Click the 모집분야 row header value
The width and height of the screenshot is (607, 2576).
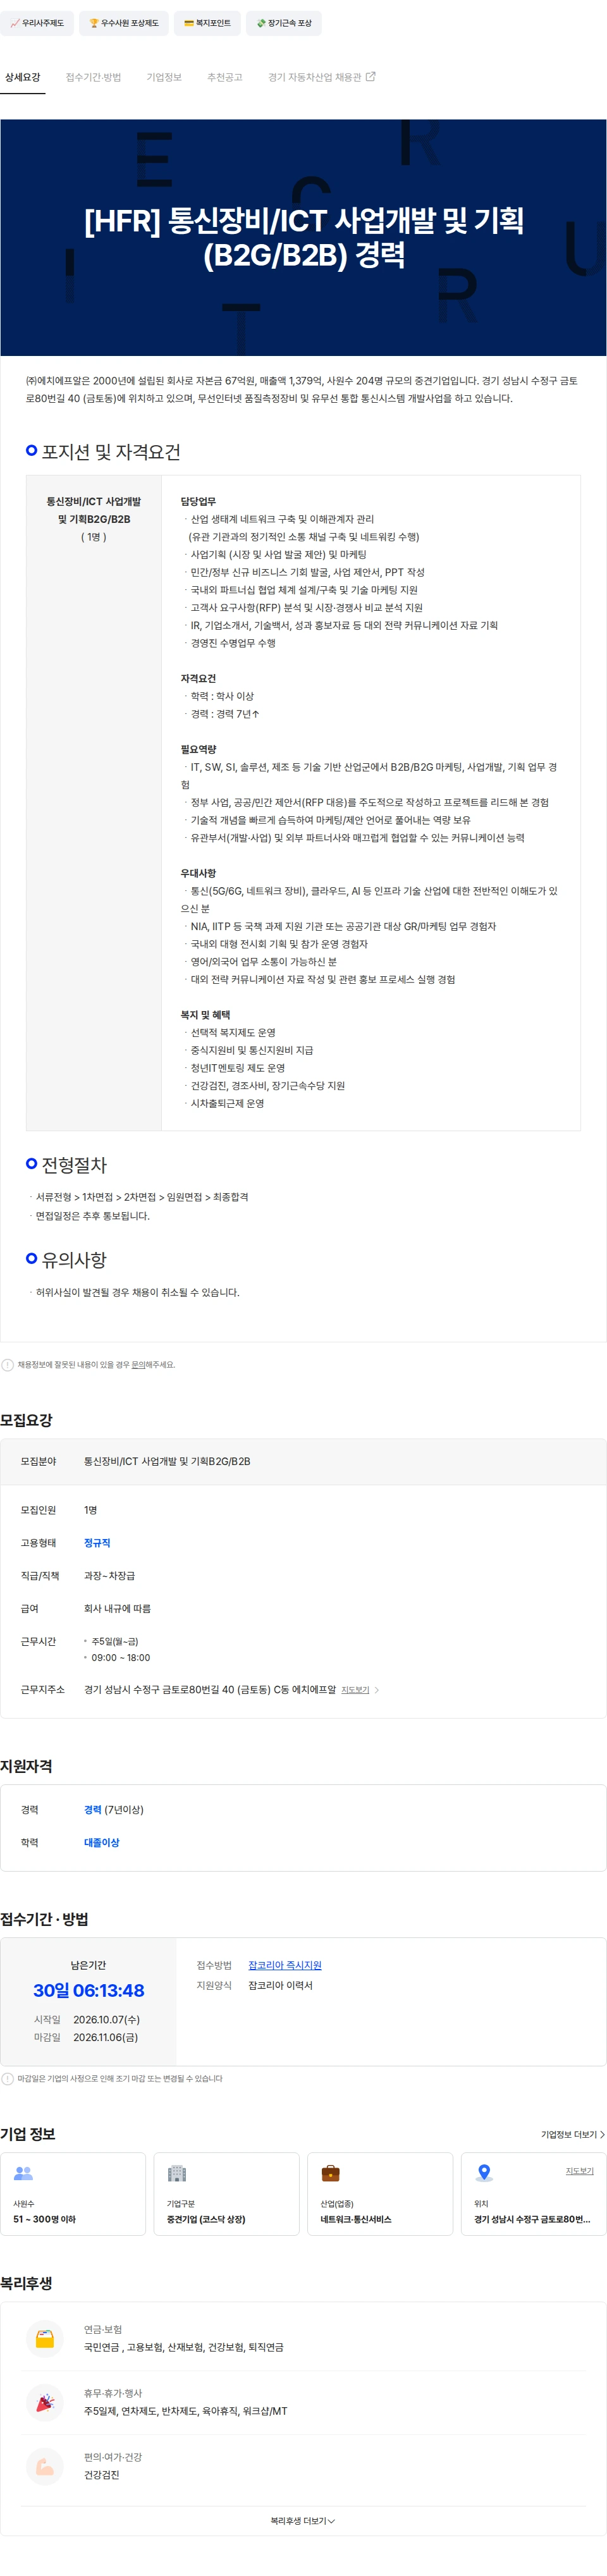point(167,1461)
